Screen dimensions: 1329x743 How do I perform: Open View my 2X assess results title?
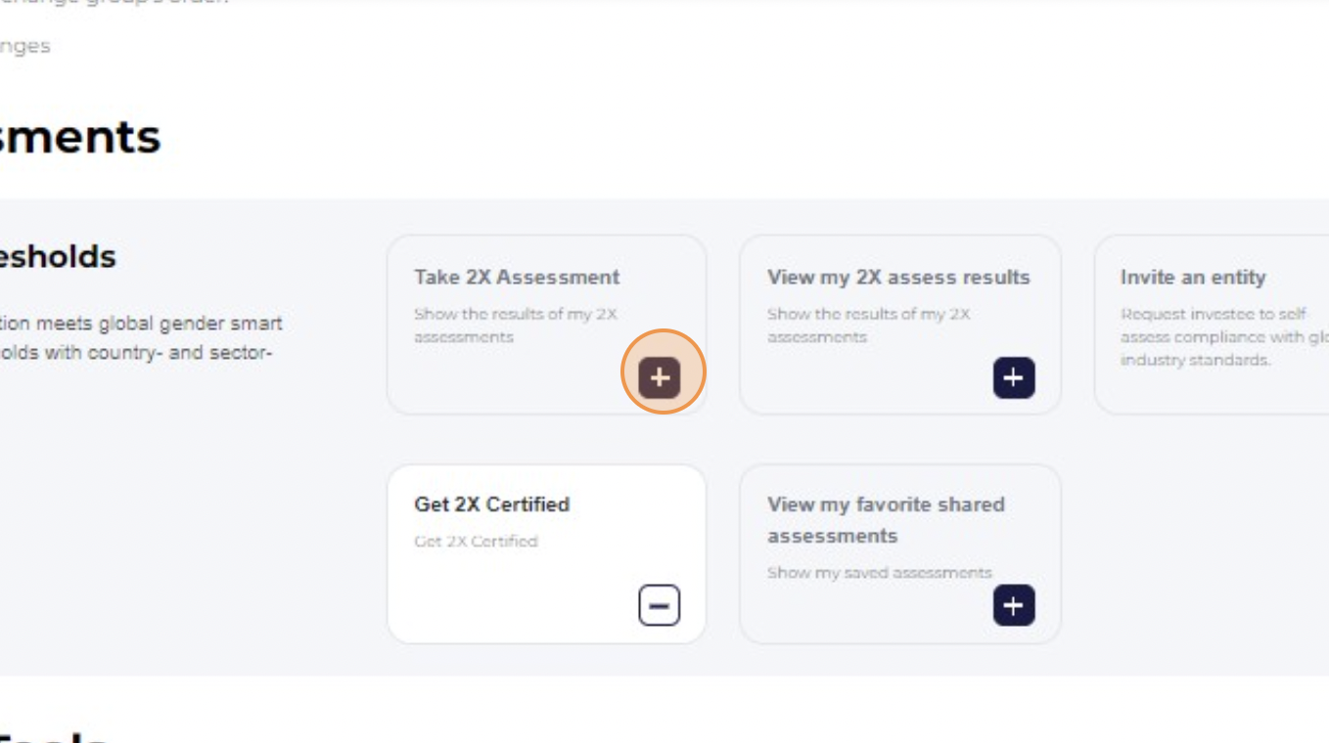point(898,277)
